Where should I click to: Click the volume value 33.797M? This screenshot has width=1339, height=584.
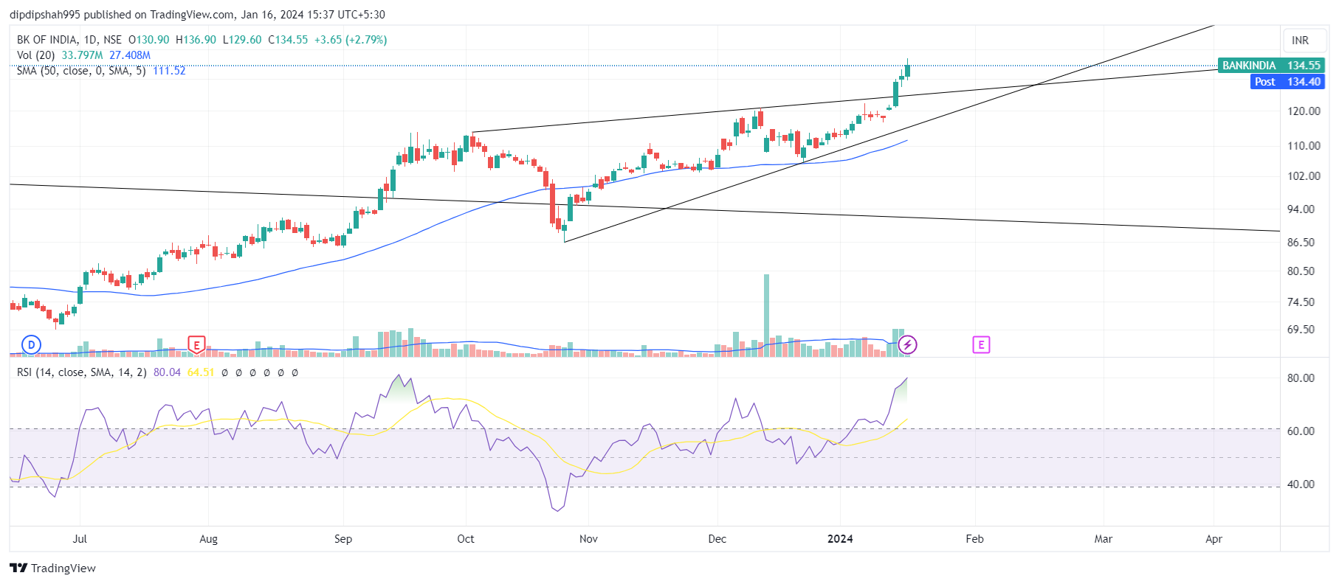coord(82,55)
